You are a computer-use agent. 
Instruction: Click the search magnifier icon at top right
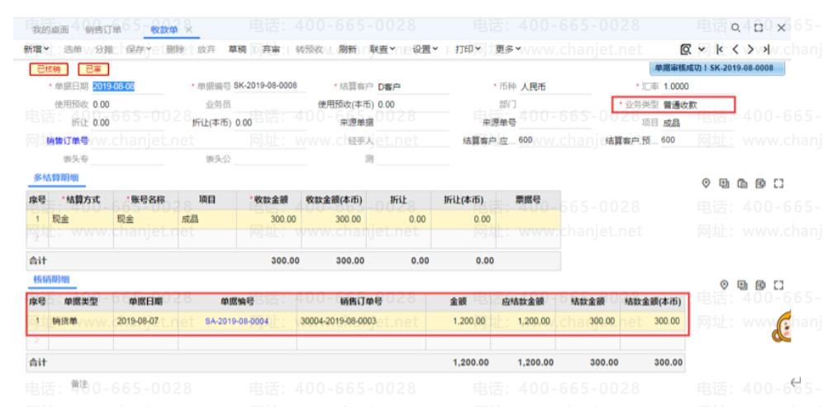736,28
